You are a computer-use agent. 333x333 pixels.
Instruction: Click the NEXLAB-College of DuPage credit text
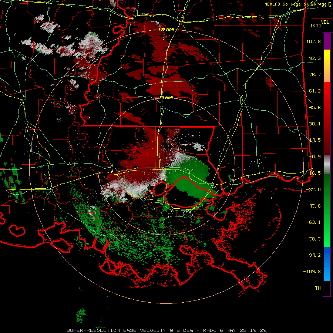pos(297,4)
